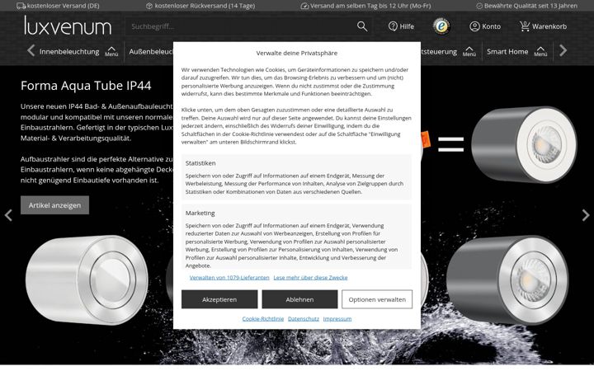Click the Statistiken consent section
The image size is (594, 371).
297,176
